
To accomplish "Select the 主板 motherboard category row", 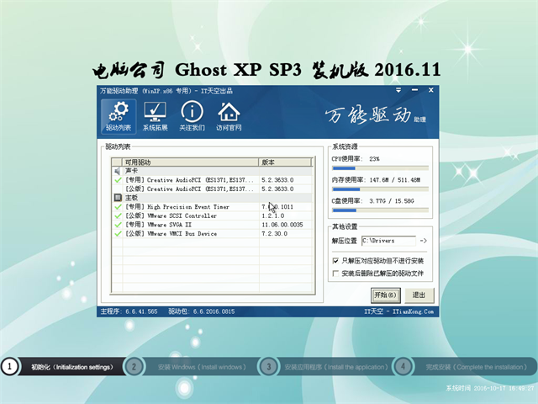I will [x=212, y=198].
